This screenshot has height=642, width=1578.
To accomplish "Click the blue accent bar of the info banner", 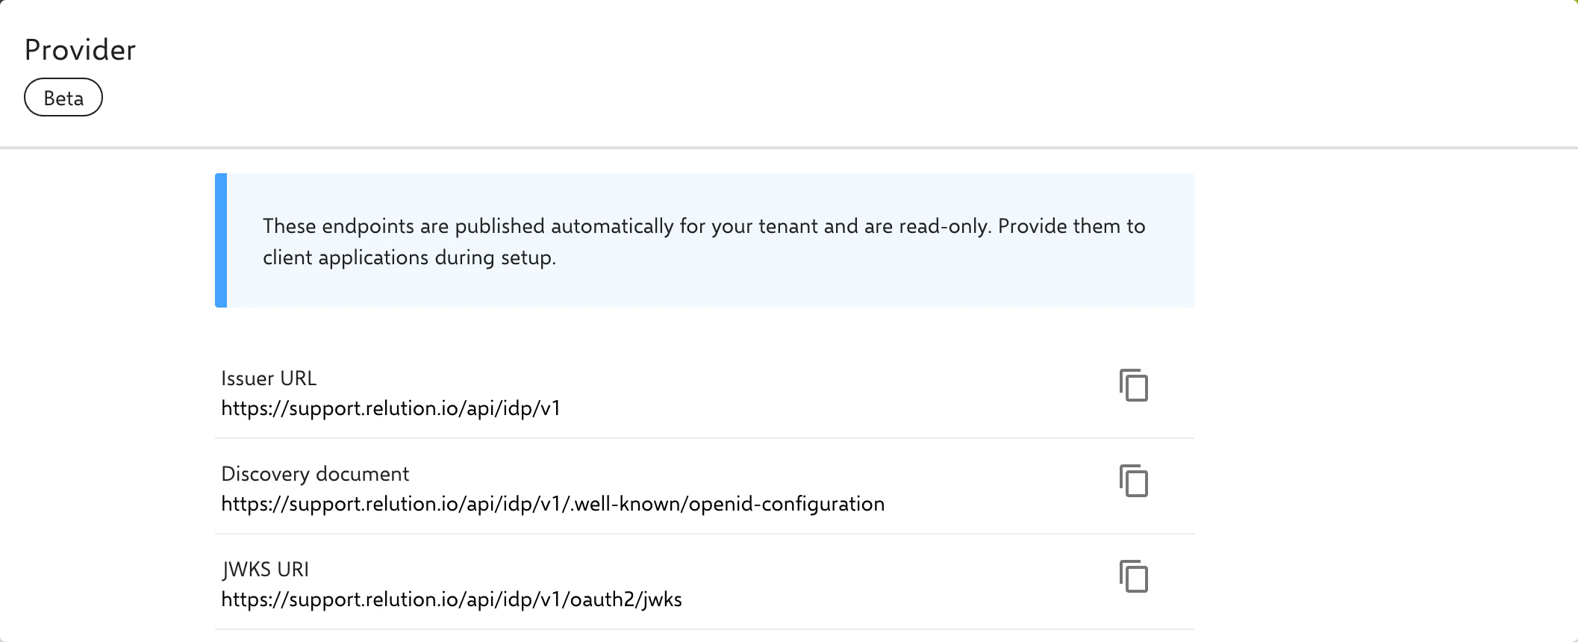I will coord(221,240).
